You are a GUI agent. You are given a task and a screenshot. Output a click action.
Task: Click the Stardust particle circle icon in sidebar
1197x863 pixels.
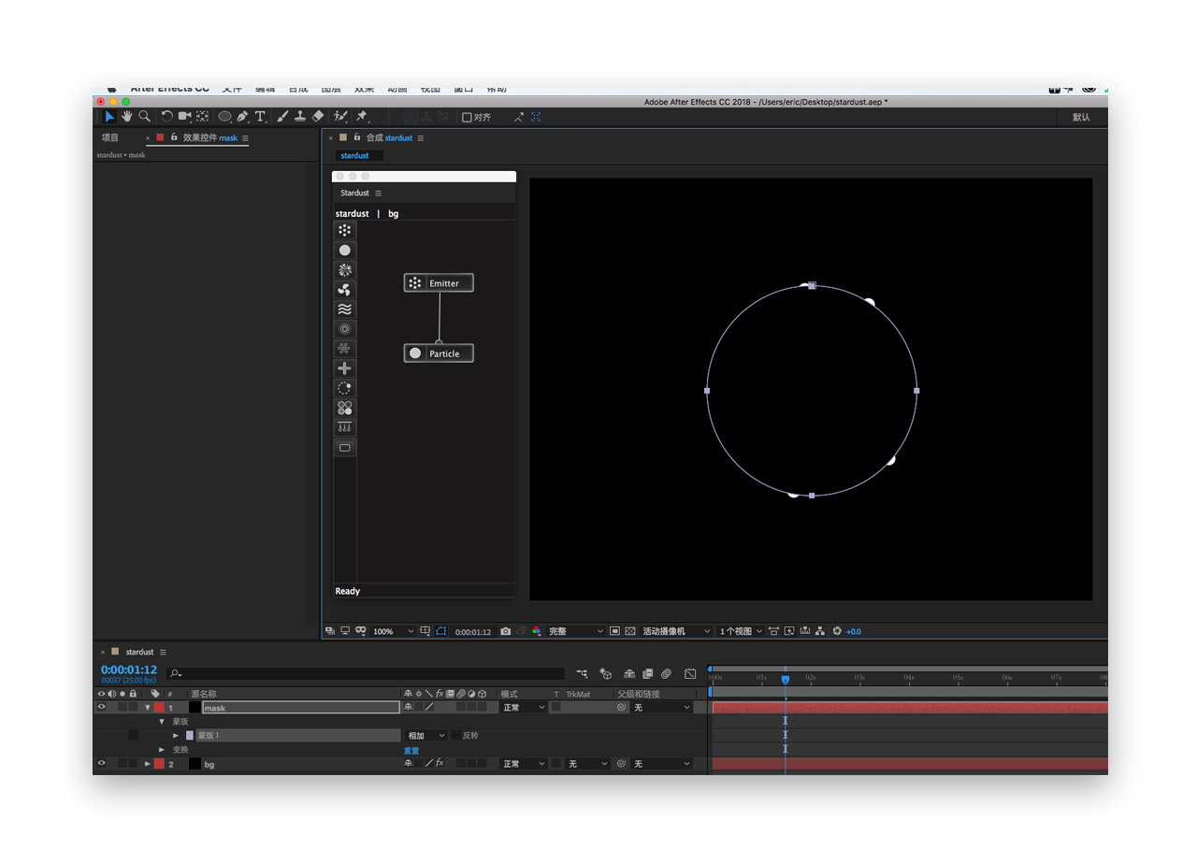[x=345, y=250]
